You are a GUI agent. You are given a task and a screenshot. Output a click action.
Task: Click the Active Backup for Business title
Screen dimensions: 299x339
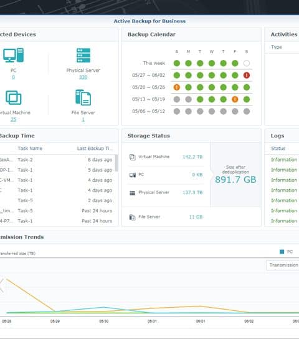pyautogui.click(x=149, y=21)
